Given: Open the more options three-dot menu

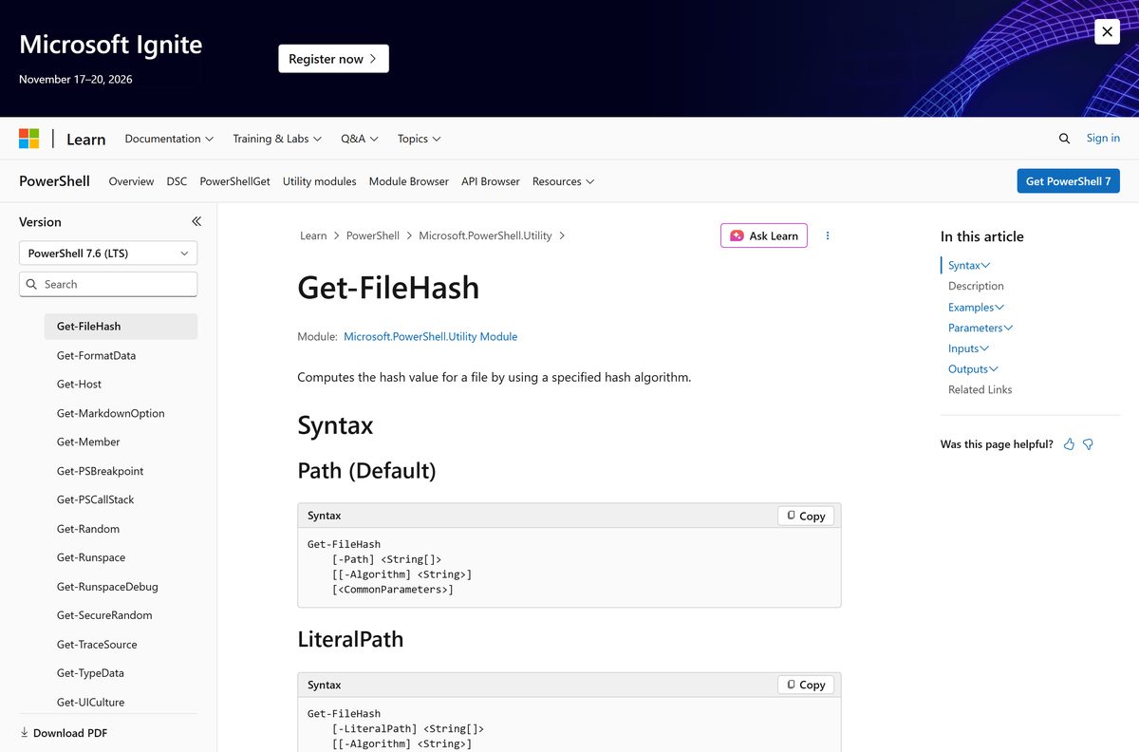Looking at the screenshot, I should [x=828, y=235].
